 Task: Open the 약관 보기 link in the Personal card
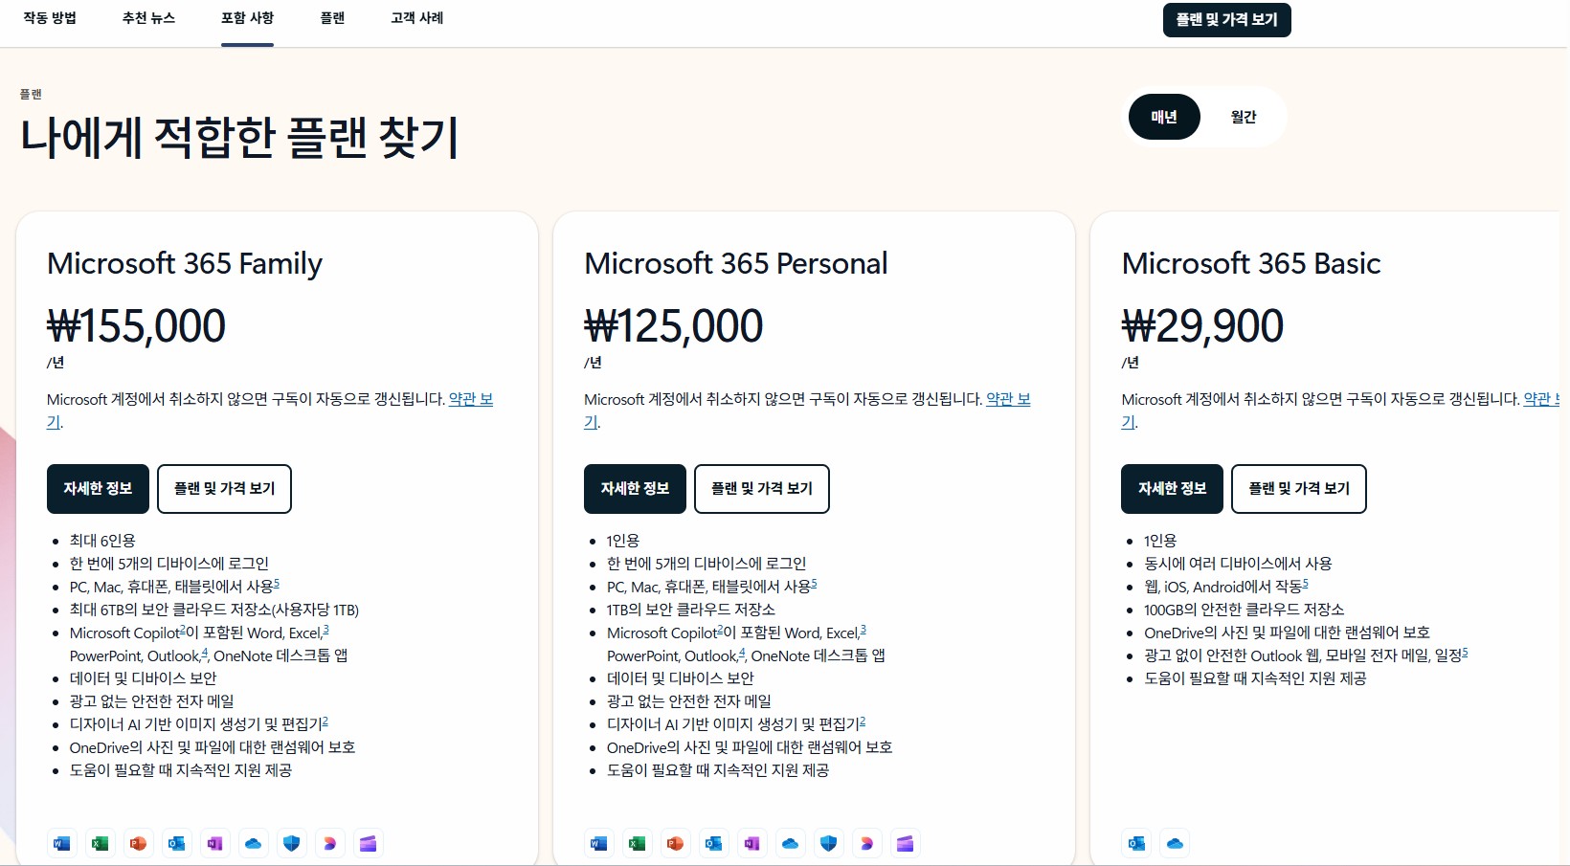point(1008,399)
